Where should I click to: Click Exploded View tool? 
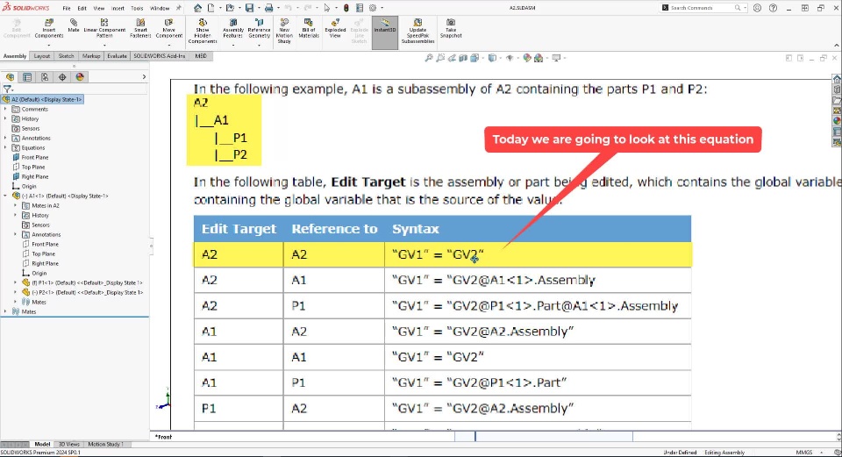335,28
